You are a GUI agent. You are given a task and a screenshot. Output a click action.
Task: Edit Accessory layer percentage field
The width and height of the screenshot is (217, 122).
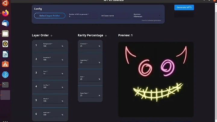[x=53, y=59]
